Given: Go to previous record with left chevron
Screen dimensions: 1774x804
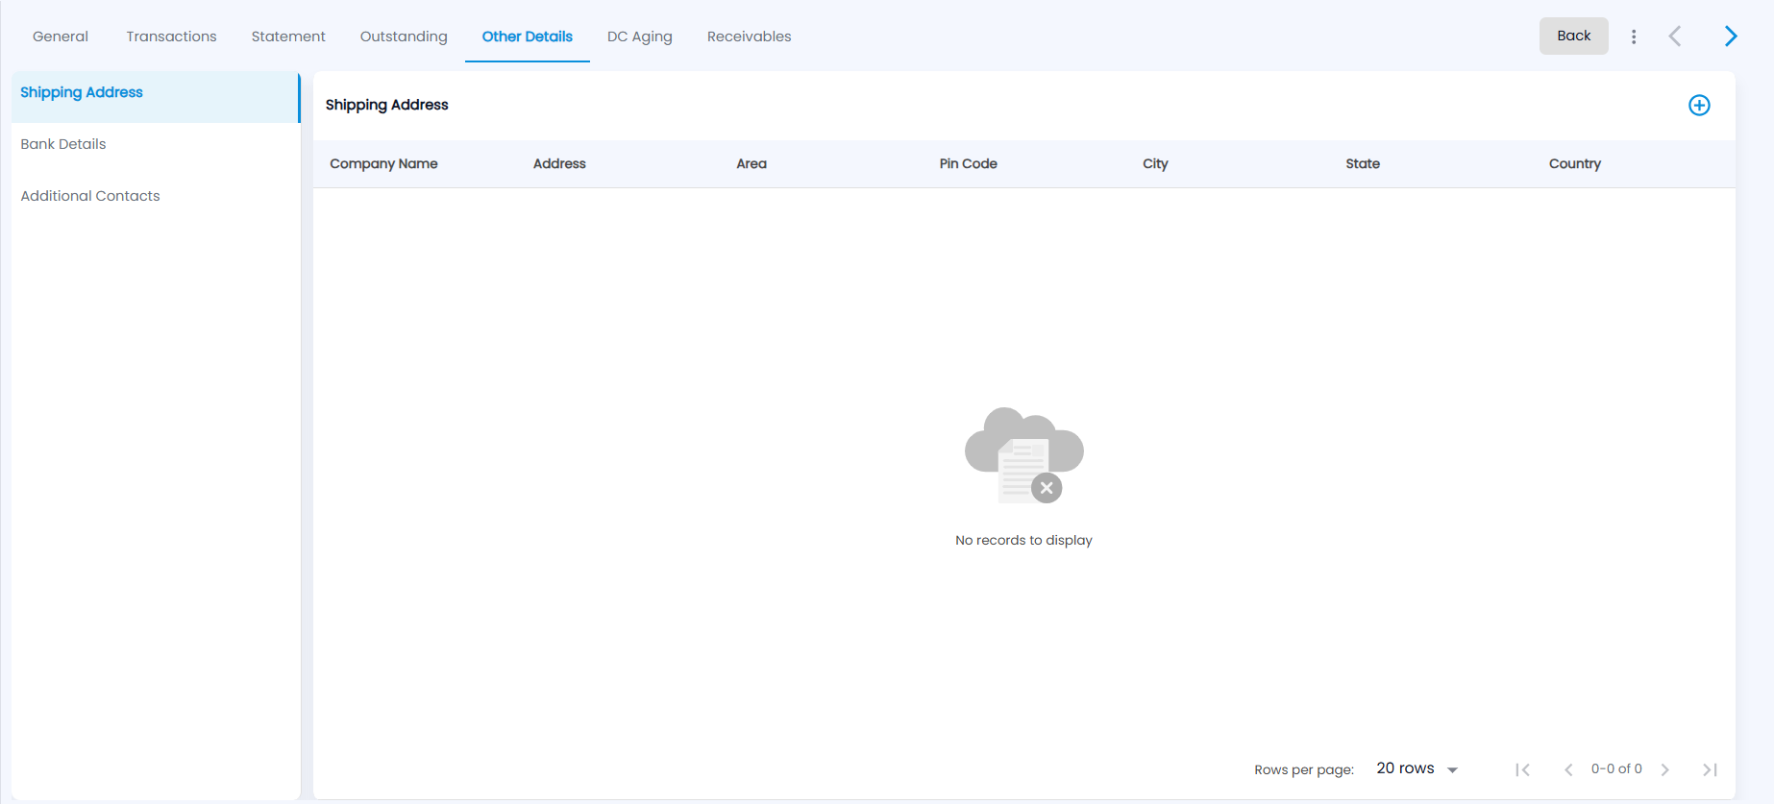Looking at the screenshot, I should [1675, 37].
